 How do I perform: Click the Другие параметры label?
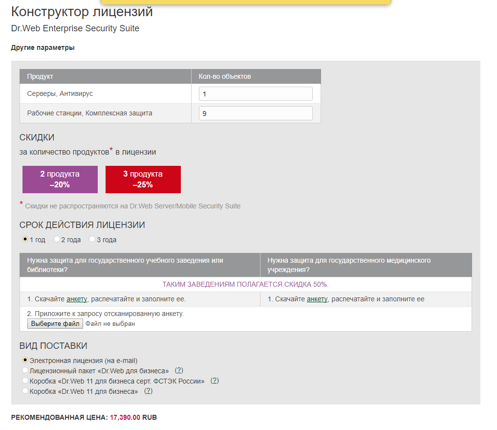(43, 47)
